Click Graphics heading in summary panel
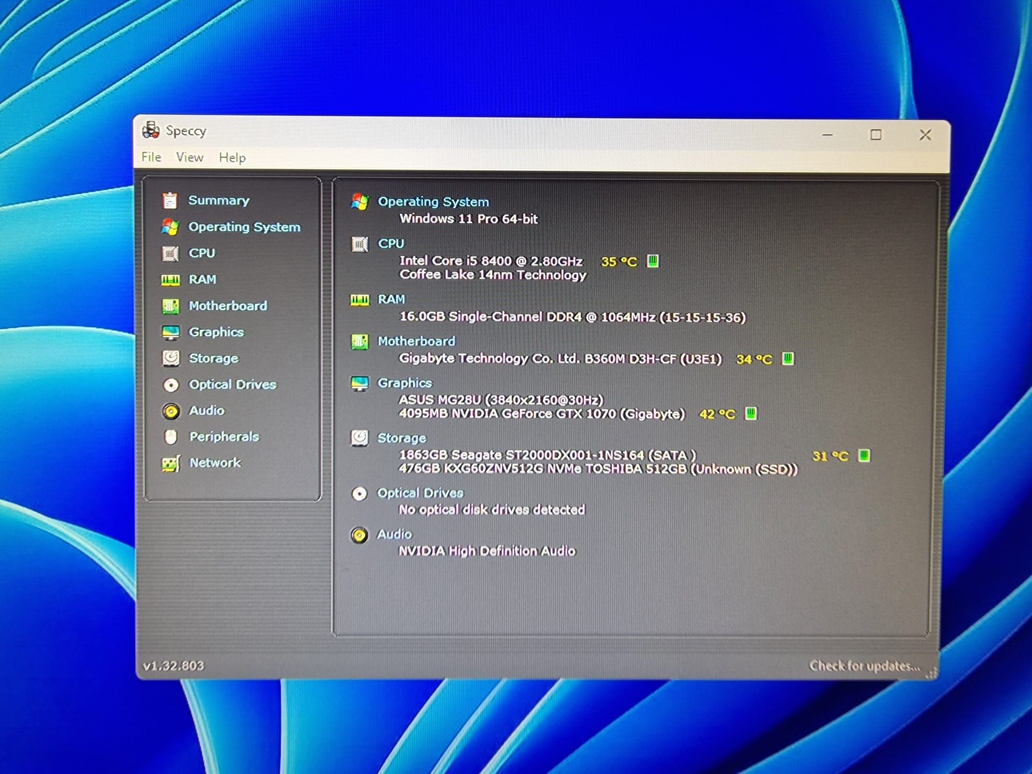Image resolution: width=1032 pixels, height=774 pixels. coord(405,383)
